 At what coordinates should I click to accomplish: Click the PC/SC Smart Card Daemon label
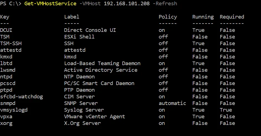pyautogui.click(x=99, y=83)
